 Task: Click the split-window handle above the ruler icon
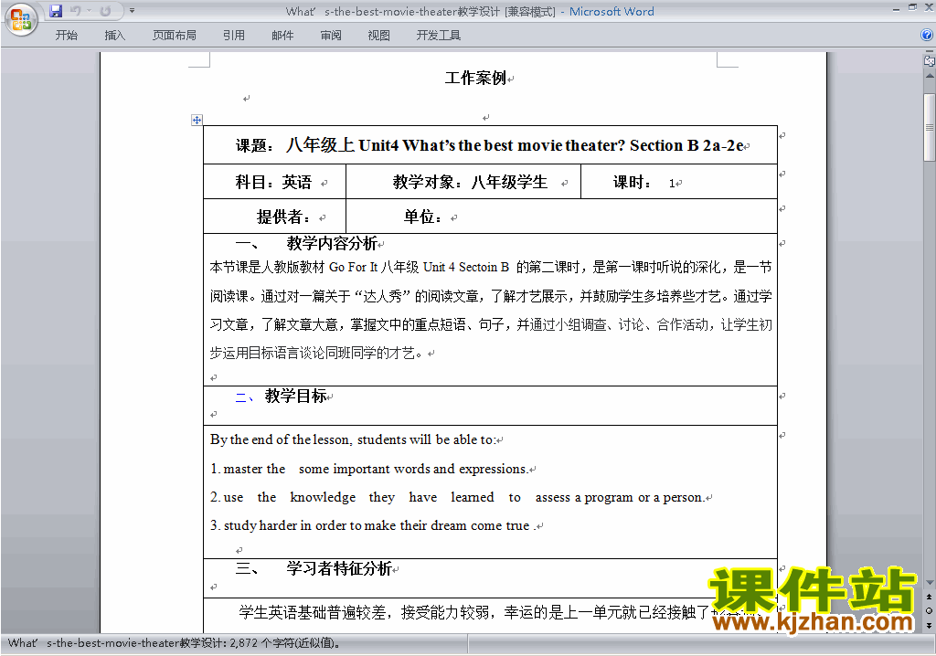[929, 52]
